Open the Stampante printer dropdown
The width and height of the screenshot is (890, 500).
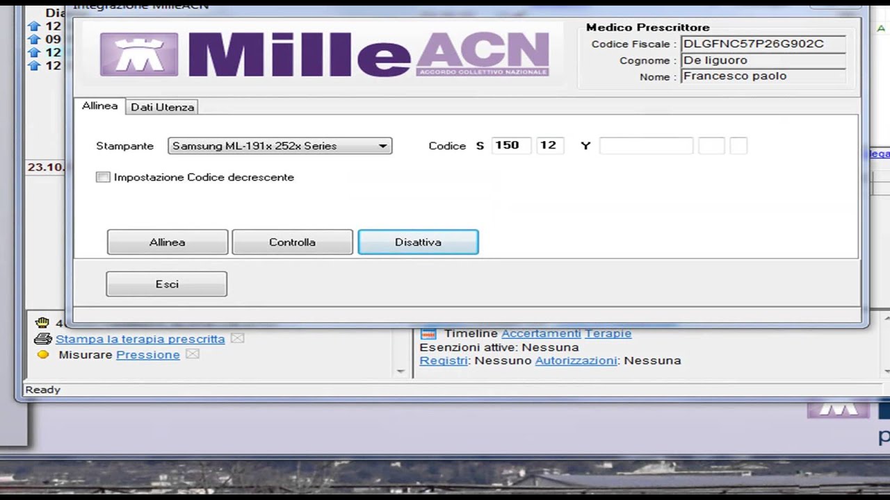pyautogui.click(x=280, y=146)
